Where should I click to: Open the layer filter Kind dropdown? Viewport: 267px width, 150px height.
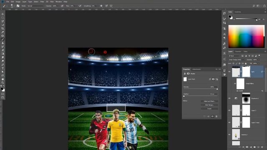click(234, 56)
